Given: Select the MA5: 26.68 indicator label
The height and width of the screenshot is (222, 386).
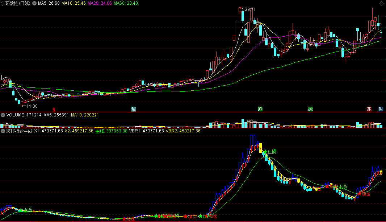Looking at the screenshot, I should click(49, 3).
